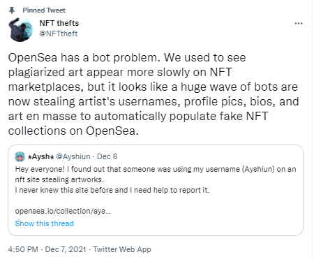Open the 4:50 PM Dec 7, 2021 timestamp

tap(47, 249)
